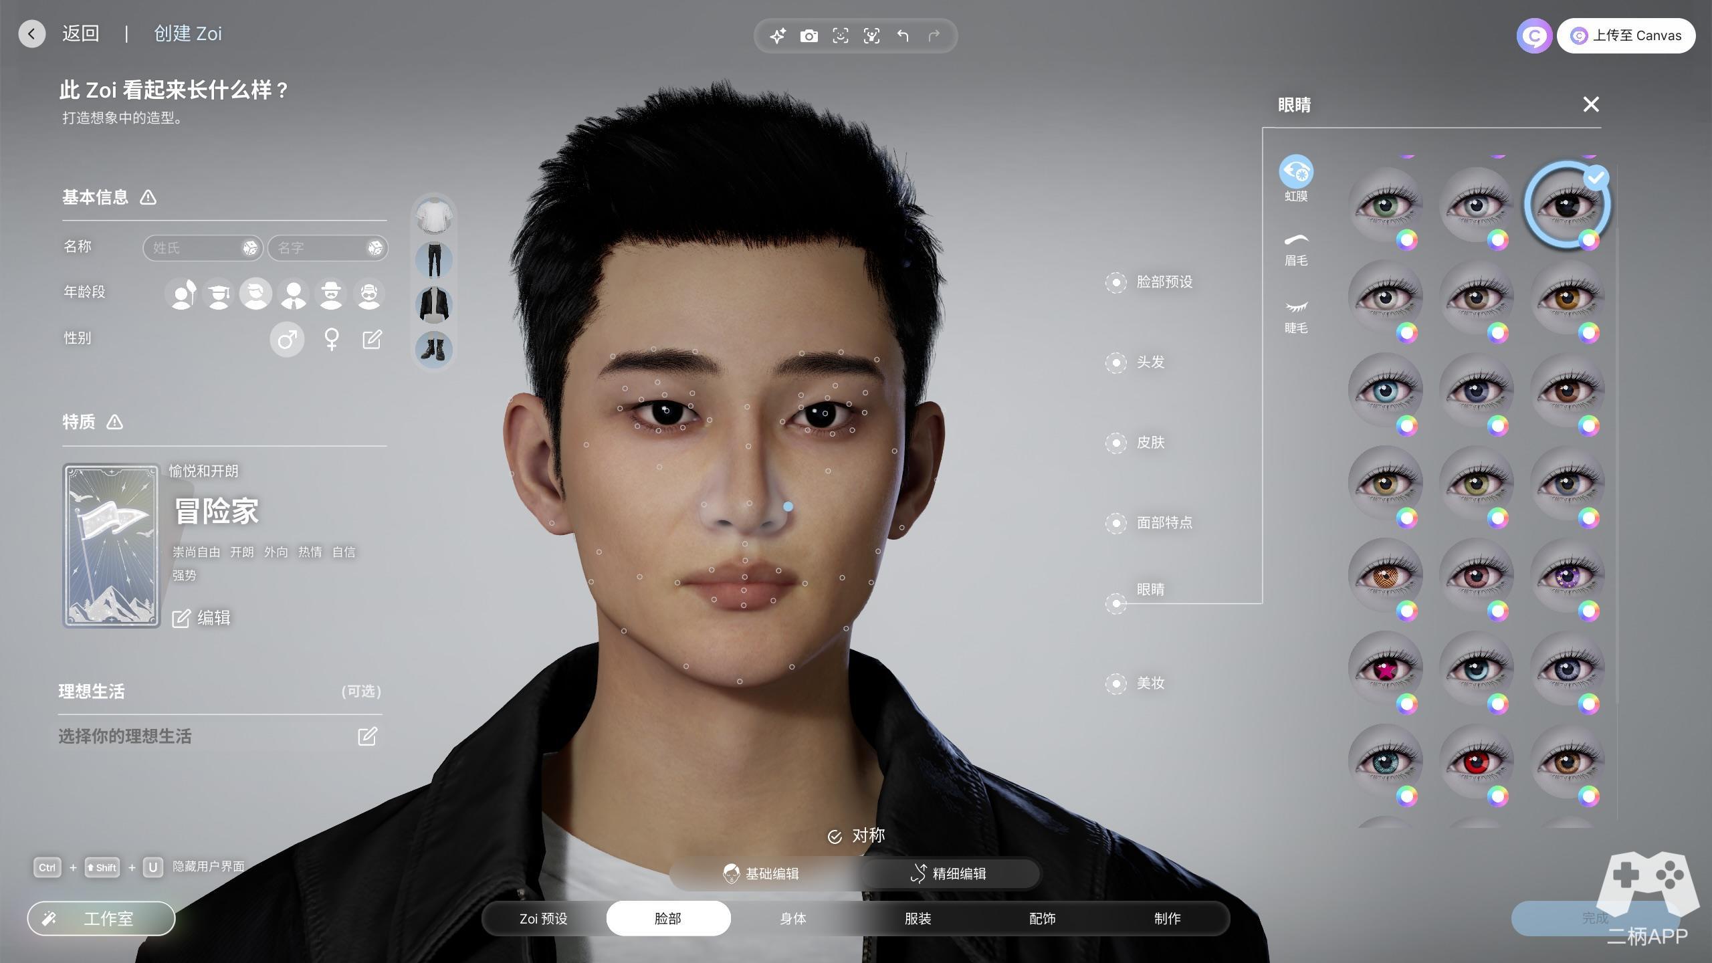Click the sparkle AI icon in top toolbar
Image resolution: width=1712 pixels, height=963 pixels.
pyautogui.click(x=777, y=36)
